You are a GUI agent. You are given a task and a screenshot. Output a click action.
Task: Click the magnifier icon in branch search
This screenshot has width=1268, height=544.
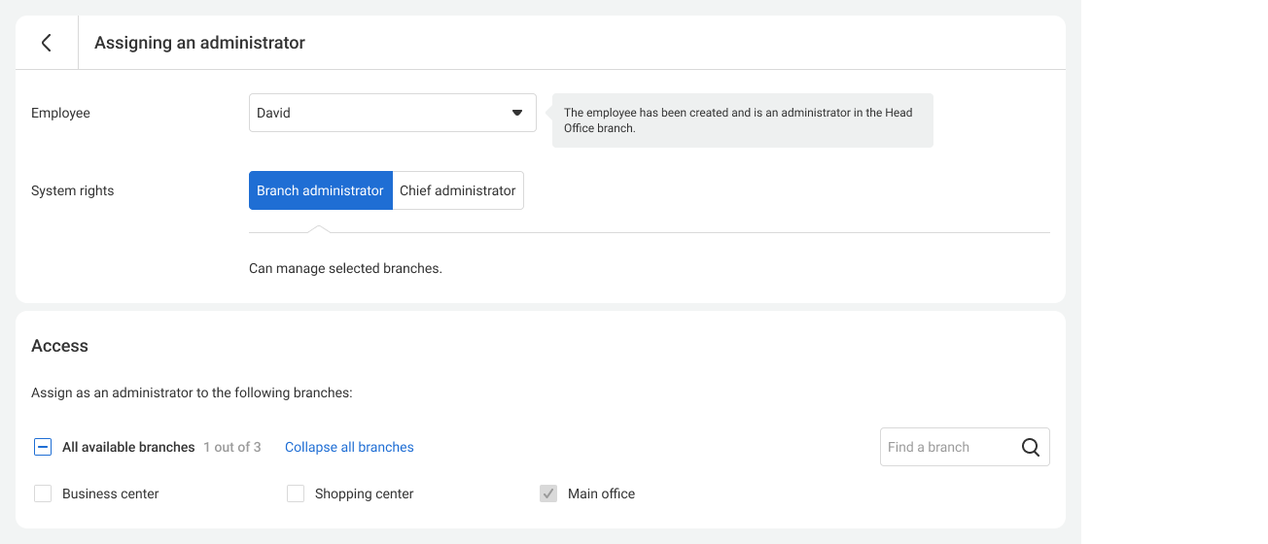1031,447
